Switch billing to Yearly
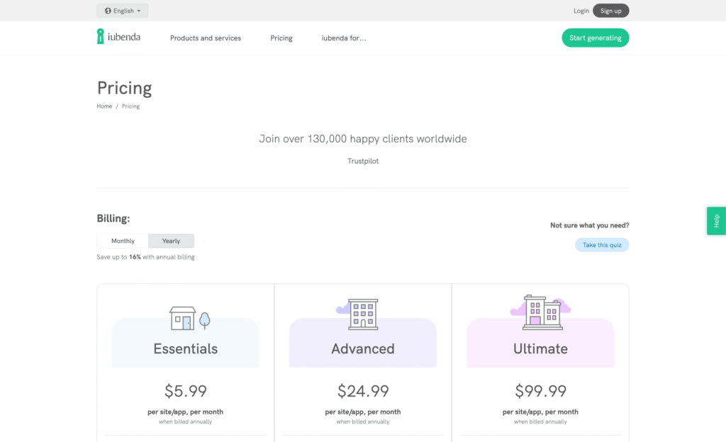Image resolution: width=726 pixels, height=442 pixels. [x=171, y=241]
